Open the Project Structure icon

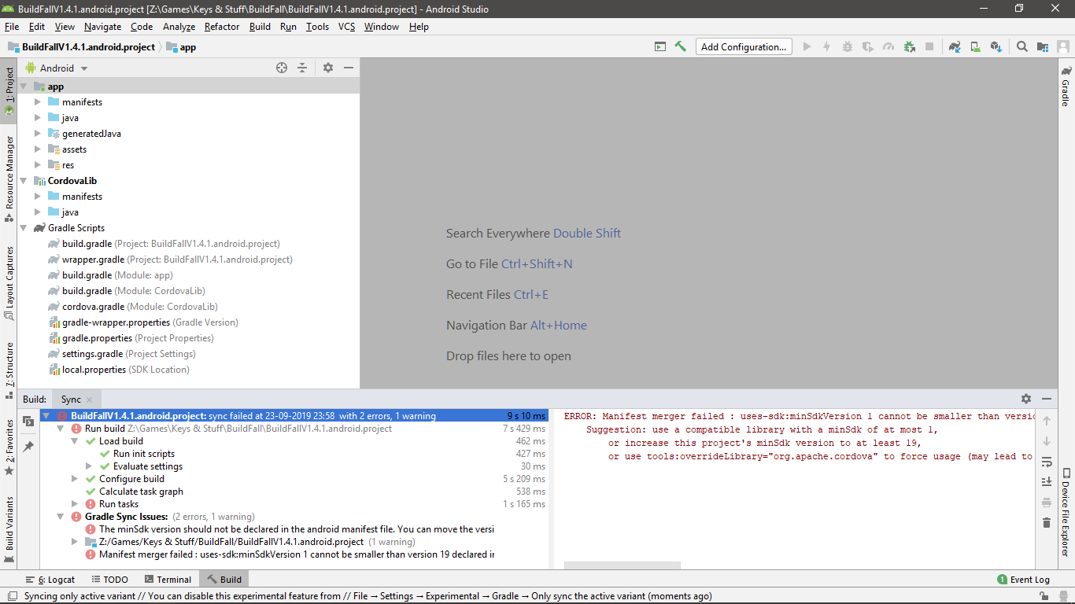pyautogui.click(x=1043, y=46)
